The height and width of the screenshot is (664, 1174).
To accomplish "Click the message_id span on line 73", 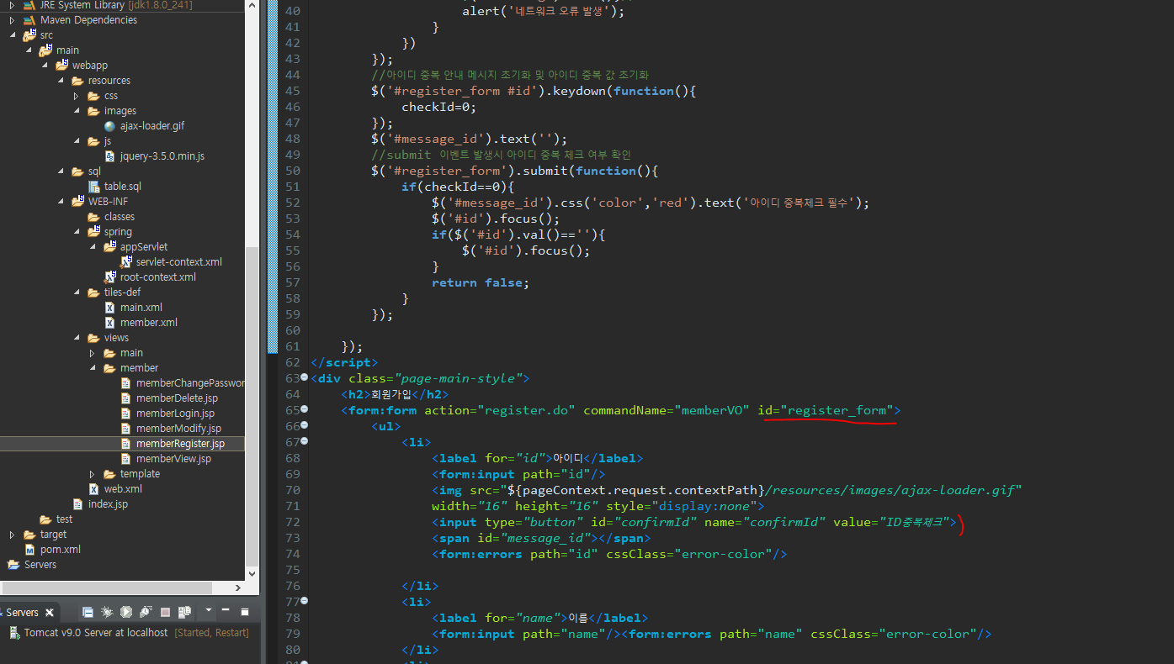I will 541,538.
